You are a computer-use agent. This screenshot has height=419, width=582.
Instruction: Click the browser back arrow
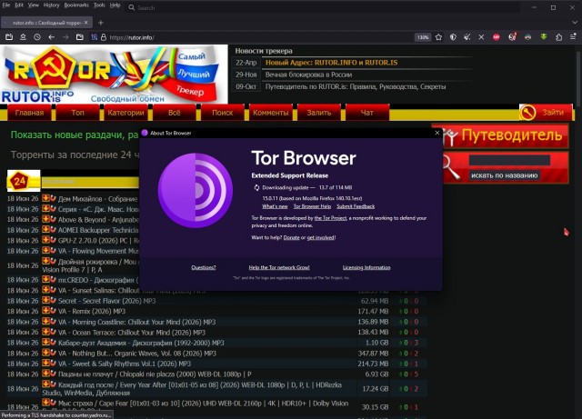pyautogui.click(x=52, y=37)
